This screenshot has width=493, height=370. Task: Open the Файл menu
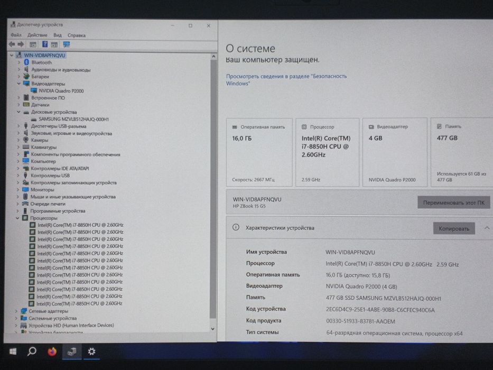point(16,35)
